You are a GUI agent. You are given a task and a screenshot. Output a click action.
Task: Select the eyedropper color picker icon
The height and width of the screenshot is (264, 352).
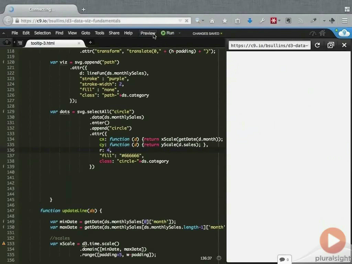(x=313, y=21)
